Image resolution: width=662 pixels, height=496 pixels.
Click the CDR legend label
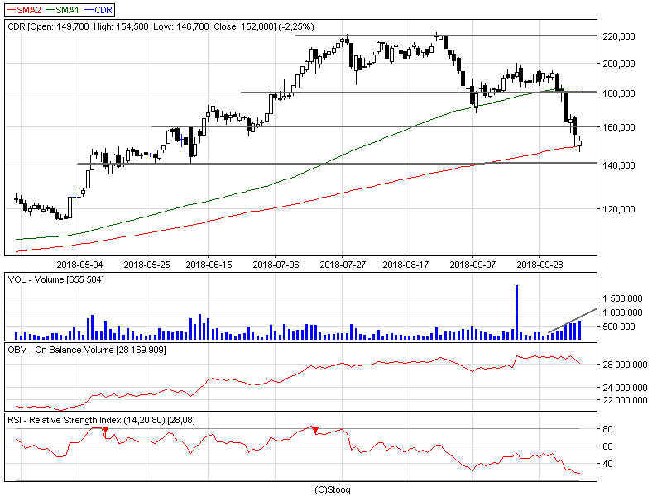tap(103, 10)
